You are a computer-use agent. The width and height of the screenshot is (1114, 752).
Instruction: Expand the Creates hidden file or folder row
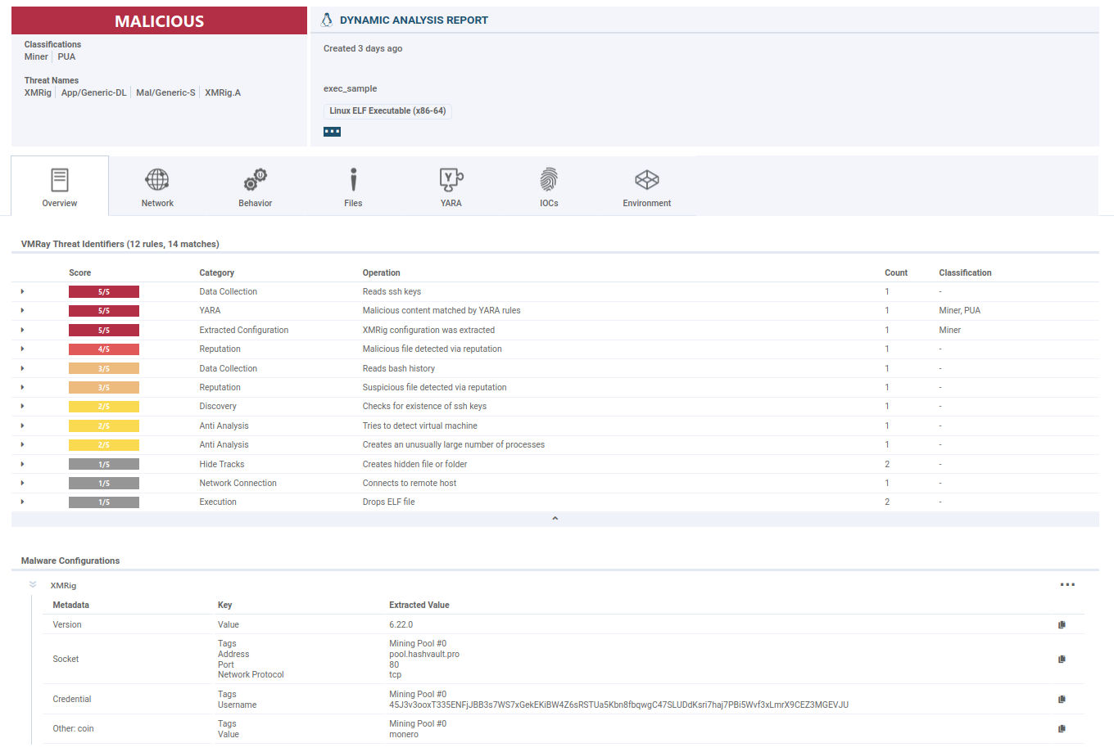(22, 464)
